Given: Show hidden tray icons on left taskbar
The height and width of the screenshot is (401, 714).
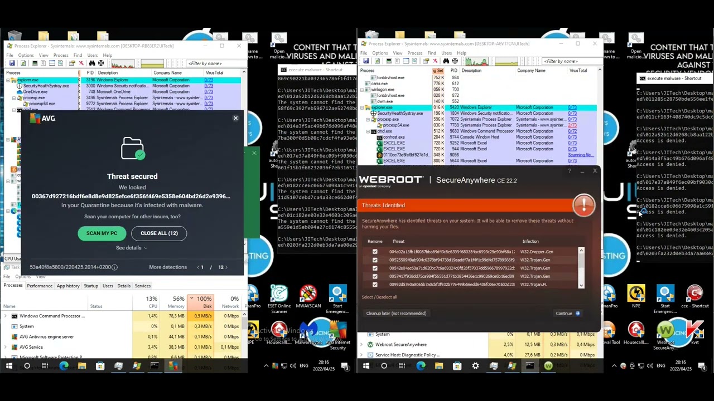Looking at the screenshot, I should pos(266,366).
